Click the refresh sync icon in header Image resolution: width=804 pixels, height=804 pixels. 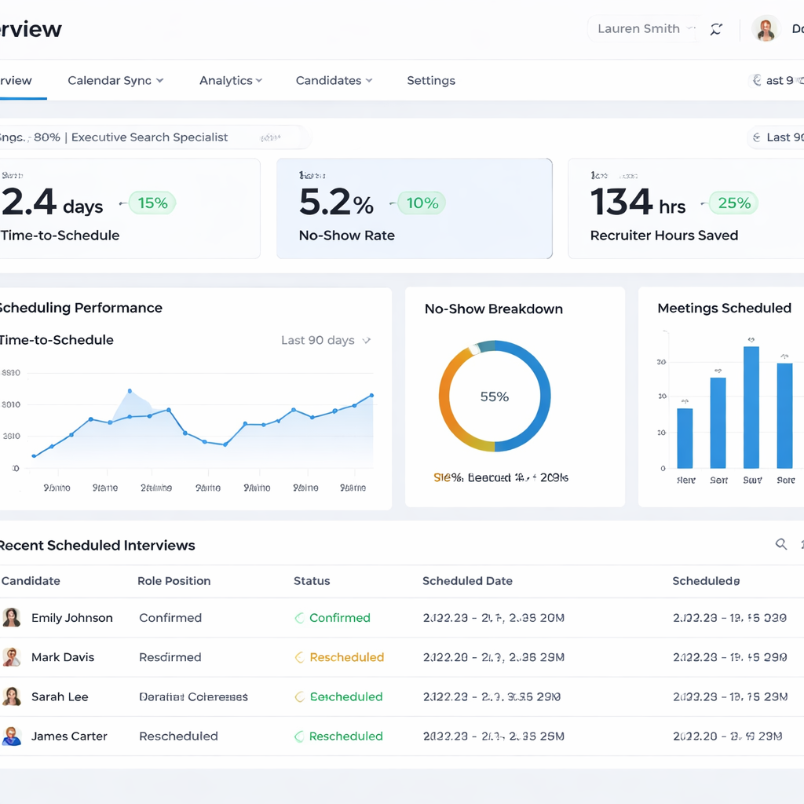[x=716, y=29]
